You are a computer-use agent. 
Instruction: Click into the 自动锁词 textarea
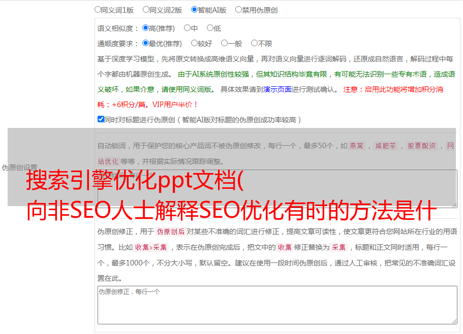277,188
